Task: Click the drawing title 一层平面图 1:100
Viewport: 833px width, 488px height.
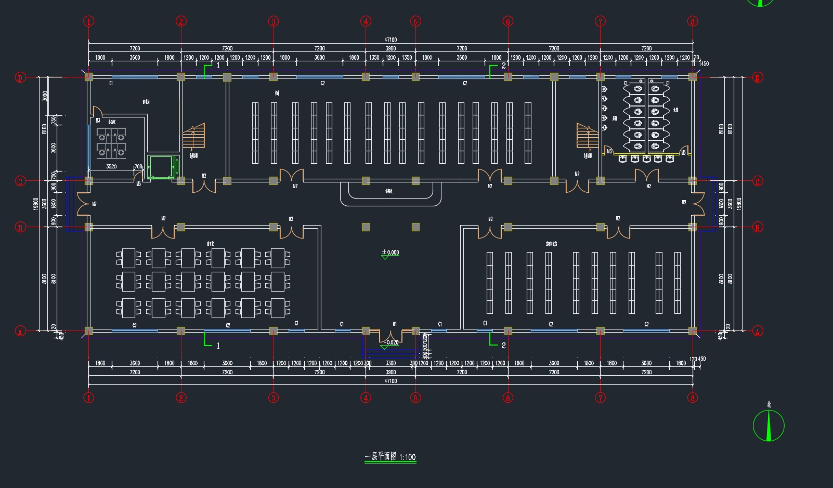Action: 390,457
